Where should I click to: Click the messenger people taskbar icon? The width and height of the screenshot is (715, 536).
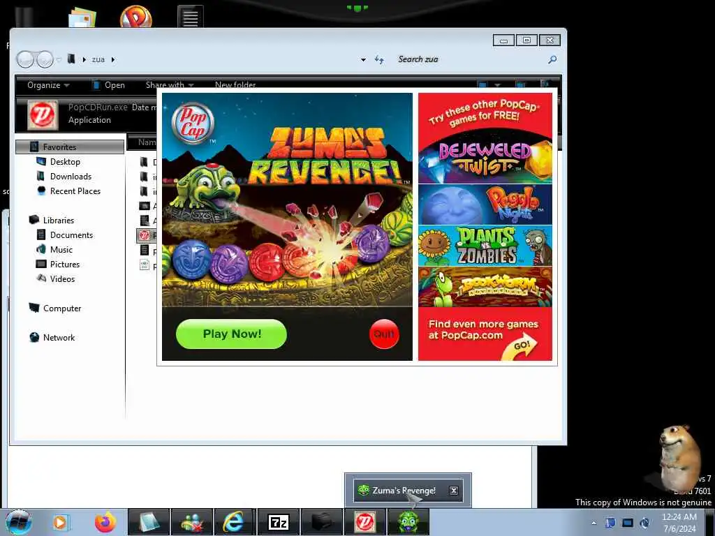191,522
